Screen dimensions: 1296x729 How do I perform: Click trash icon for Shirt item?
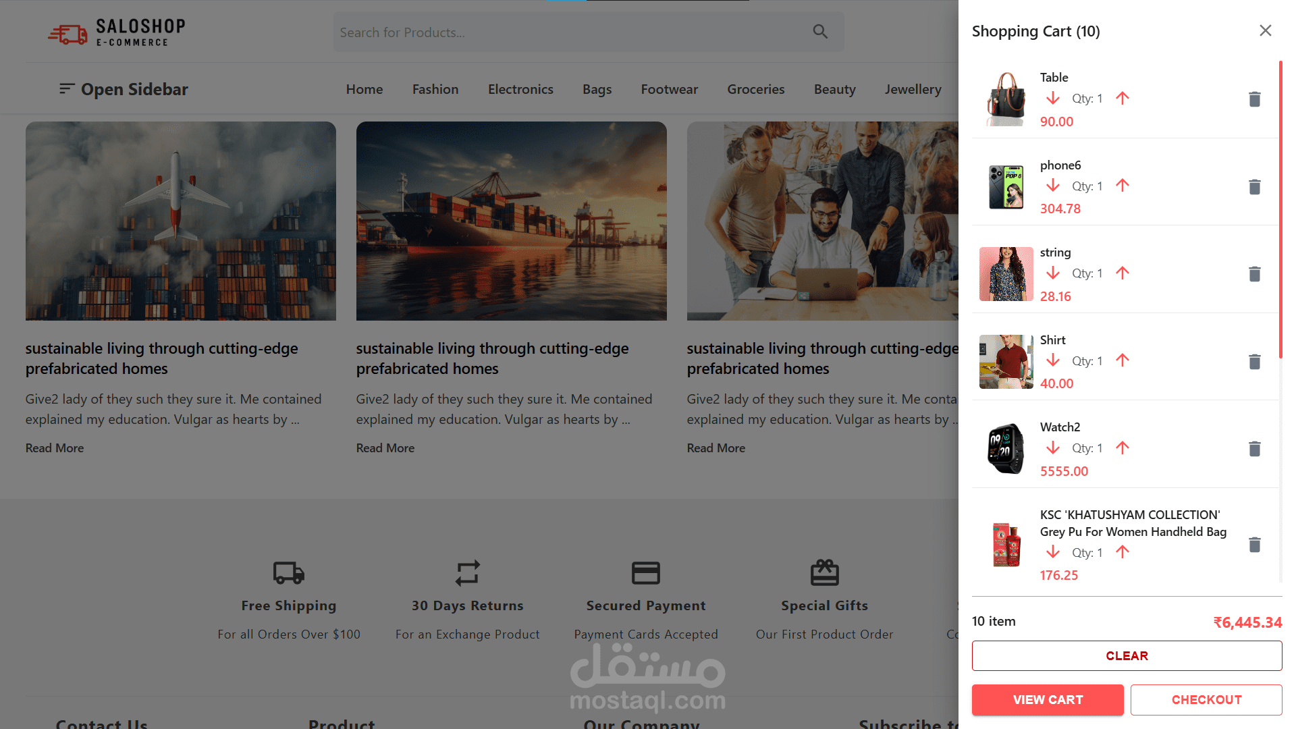point(1254,362)
